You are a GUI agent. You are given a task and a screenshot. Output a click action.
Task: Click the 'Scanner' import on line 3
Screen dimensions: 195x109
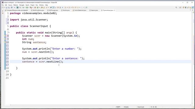(x=41, y=20)
